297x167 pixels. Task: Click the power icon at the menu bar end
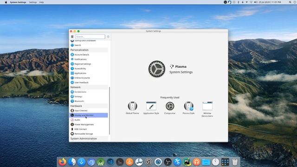[295, 2]
